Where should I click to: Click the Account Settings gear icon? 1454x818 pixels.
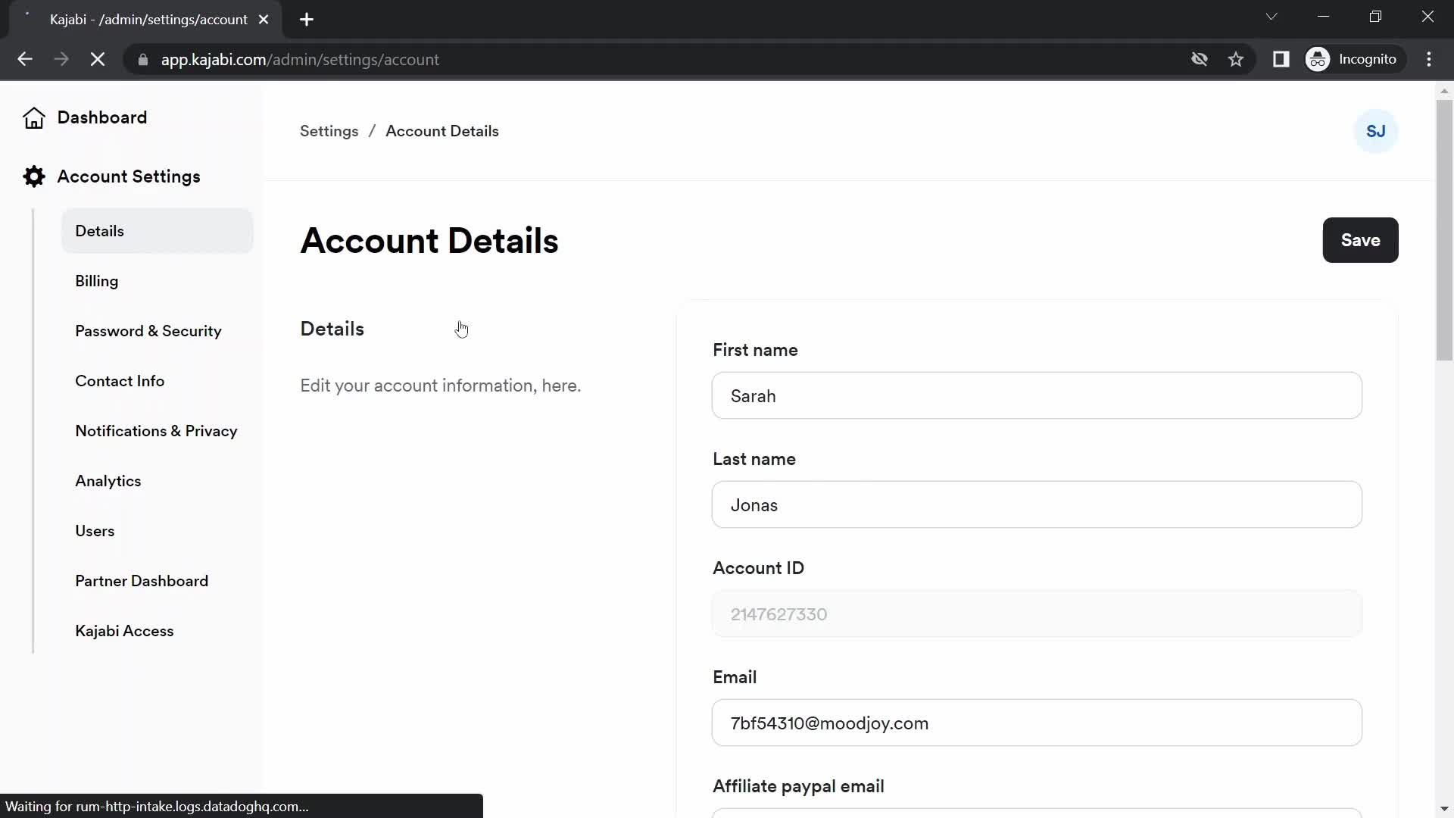tap(33, 176)
